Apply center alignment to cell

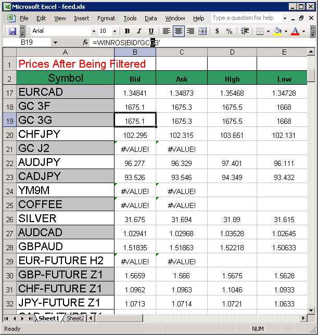tap(179, 31)
